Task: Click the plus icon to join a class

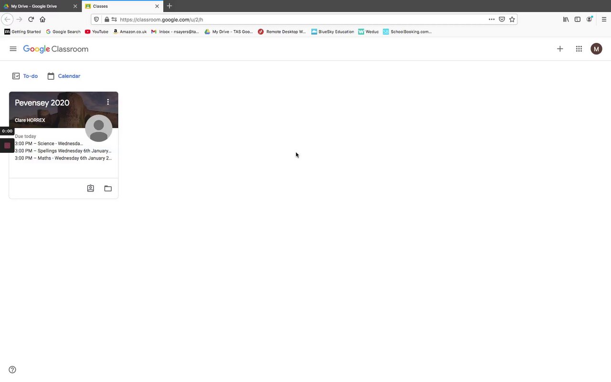Action: click(560, 49)
